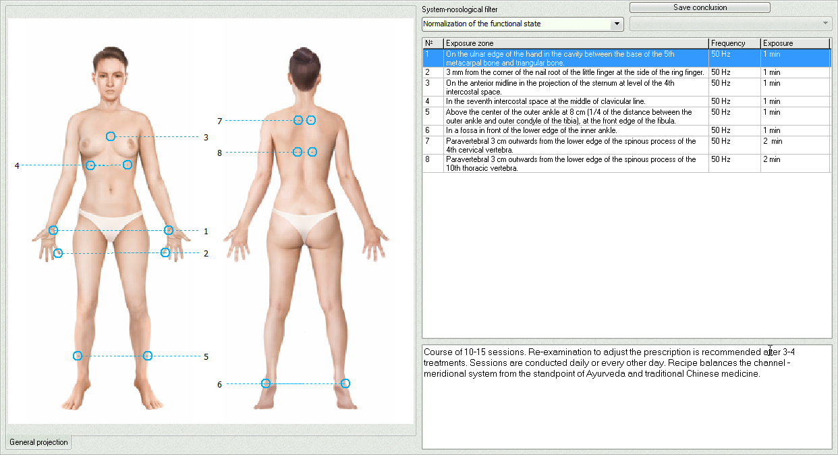This screenshot has height=455, width=838.
Task: Select row 4 about the seventh intercostal space
Action: (x=627, y=101)
